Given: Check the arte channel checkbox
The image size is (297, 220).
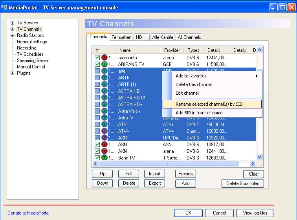Looking at the screenshot, I should tap(97, 71).
